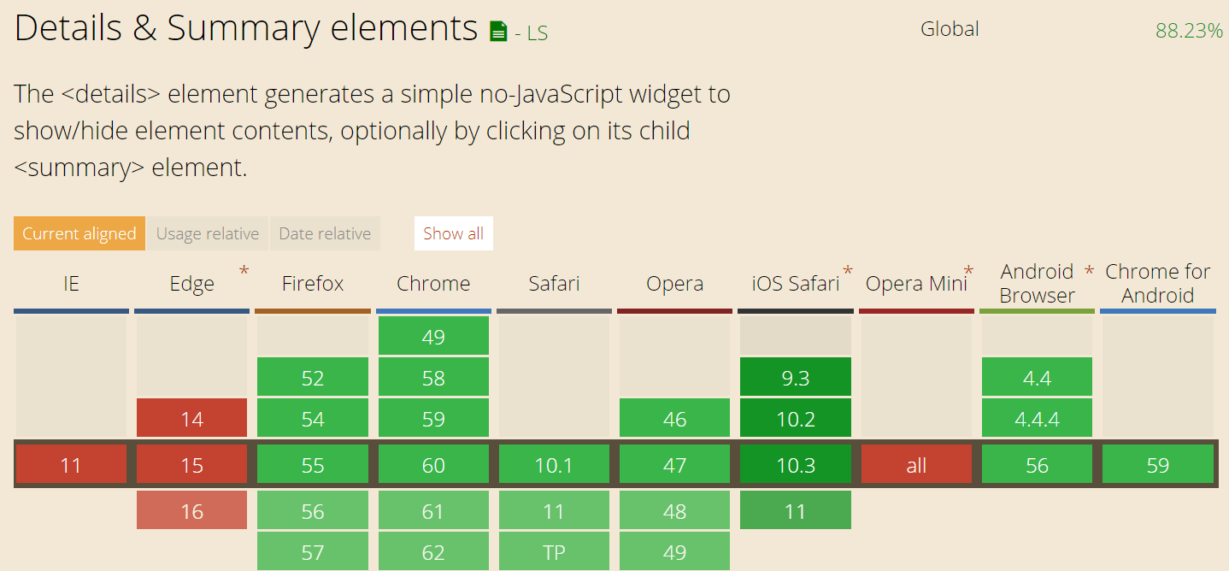Click the Chrome for Android 59 cell
The width and height of the screenshot is (1229, 571).
coord(1158,465)
